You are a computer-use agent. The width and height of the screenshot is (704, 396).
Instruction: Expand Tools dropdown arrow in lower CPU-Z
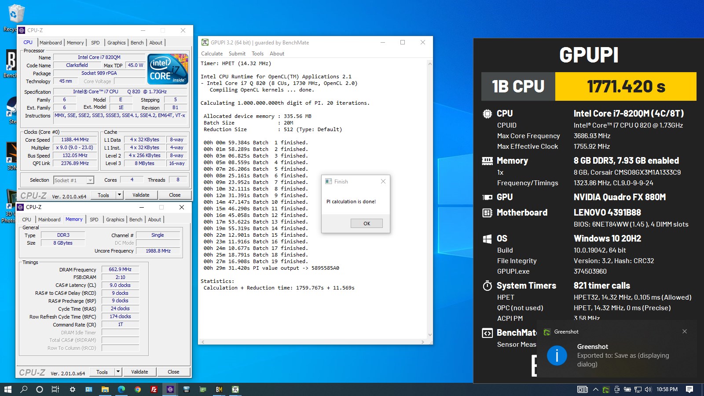(118, 372)
